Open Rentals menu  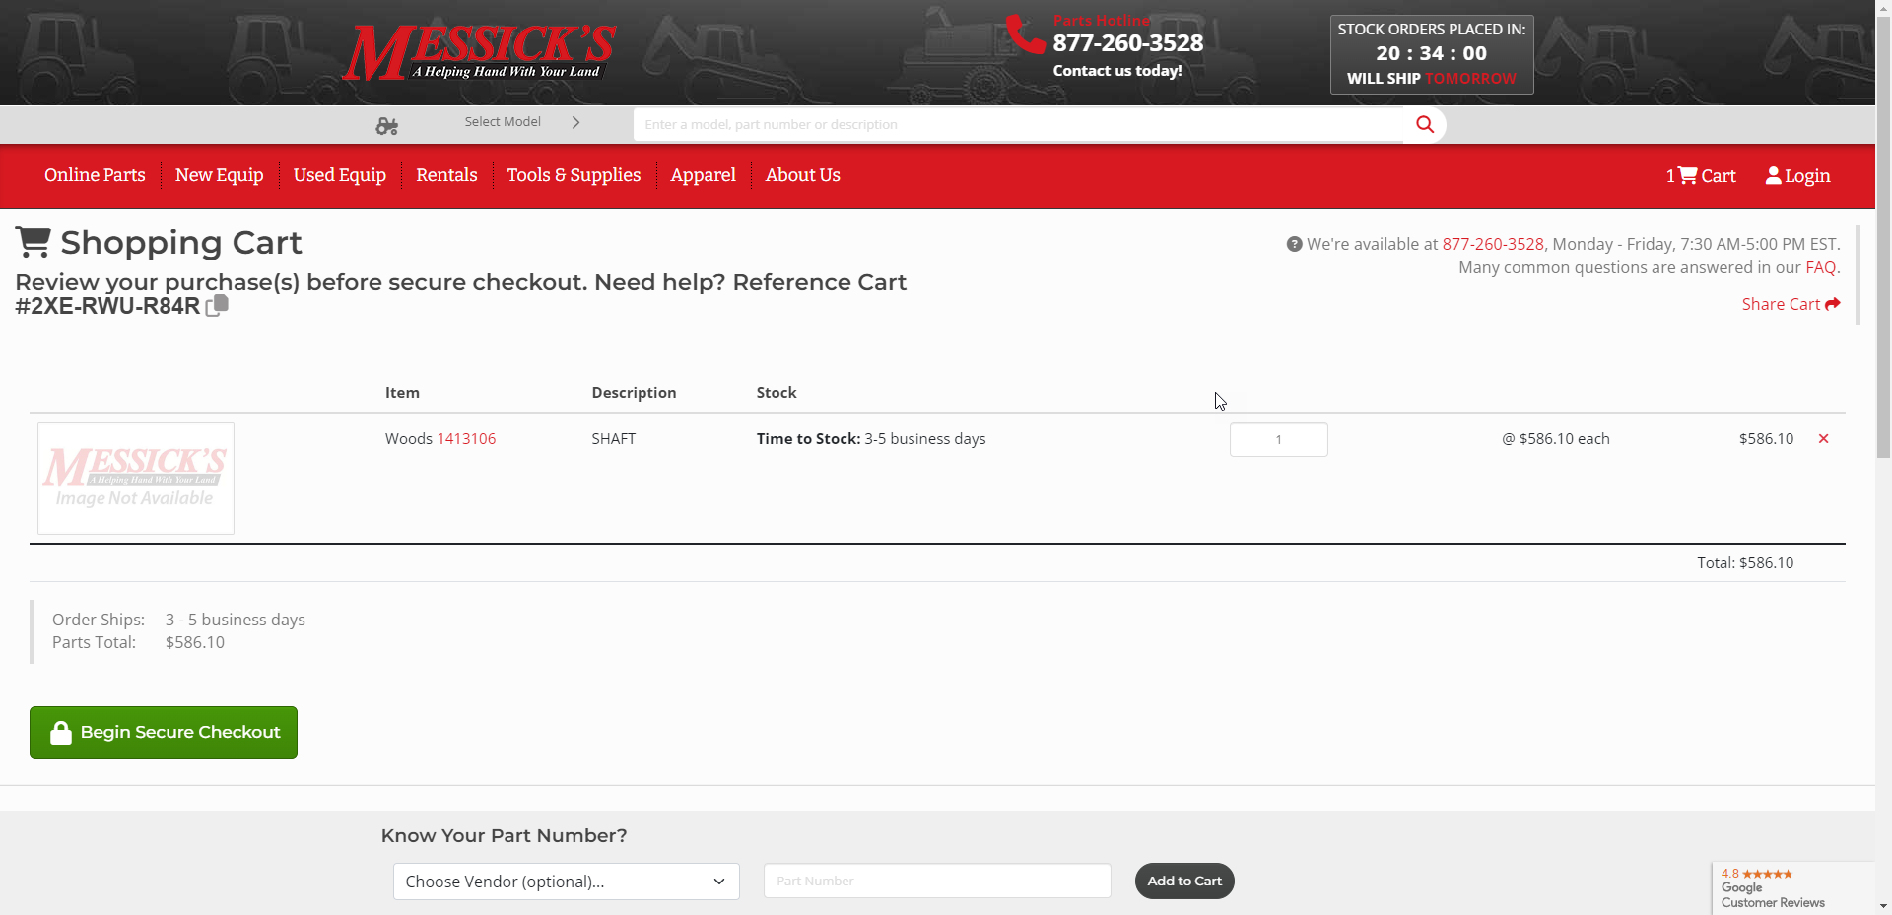[446, 175]
